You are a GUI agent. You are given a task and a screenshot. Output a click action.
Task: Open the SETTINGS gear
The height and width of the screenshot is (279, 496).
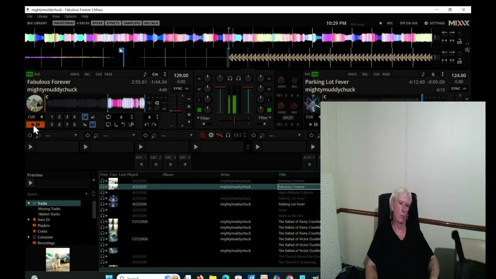coord(434,23)
